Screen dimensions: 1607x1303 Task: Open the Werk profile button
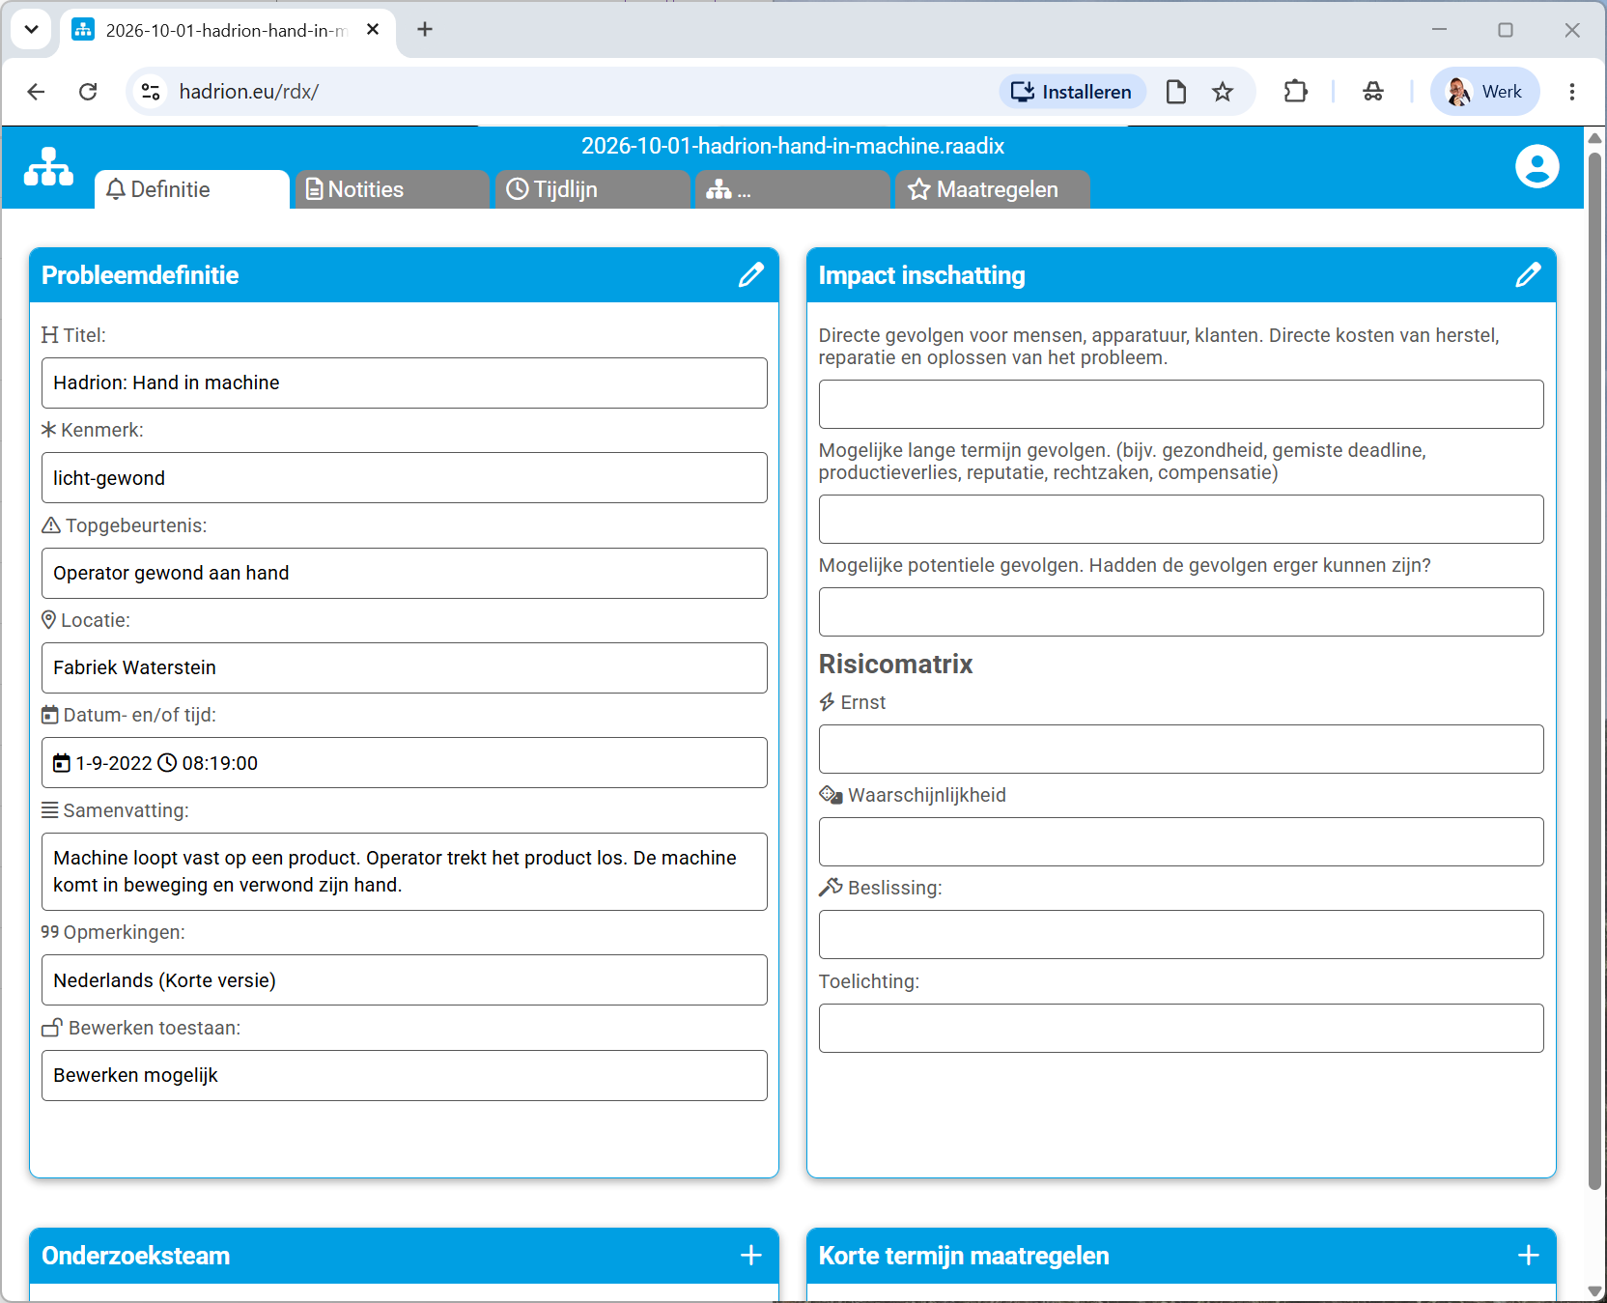pos(1484,92)
